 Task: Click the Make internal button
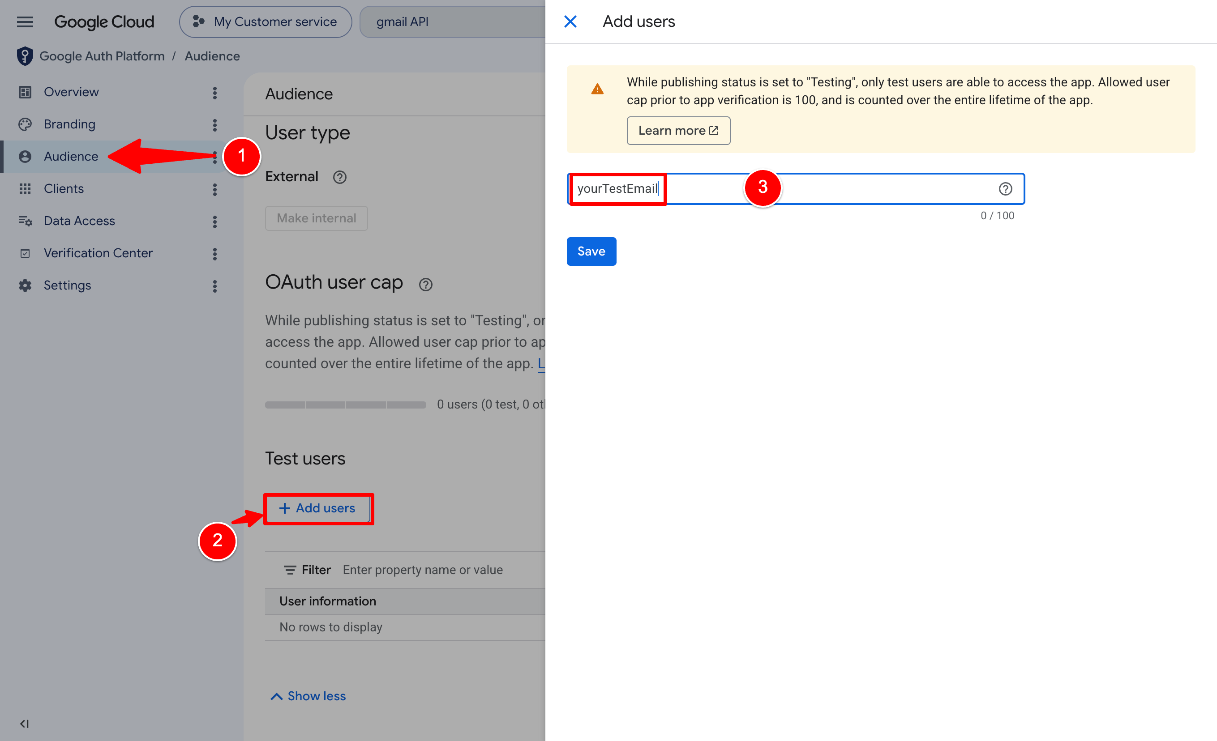click(316, 218)
